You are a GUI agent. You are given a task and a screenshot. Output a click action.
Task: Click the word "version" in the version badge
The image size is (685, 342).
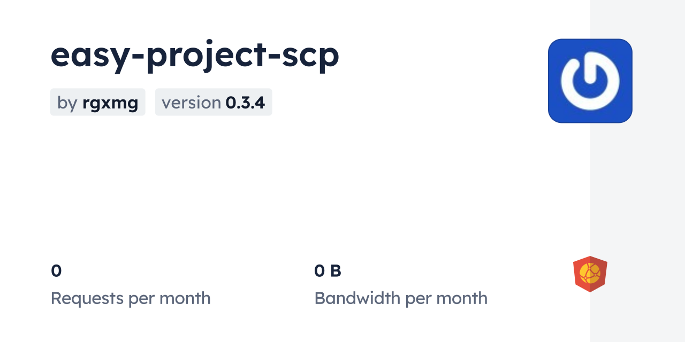(191, 102)
